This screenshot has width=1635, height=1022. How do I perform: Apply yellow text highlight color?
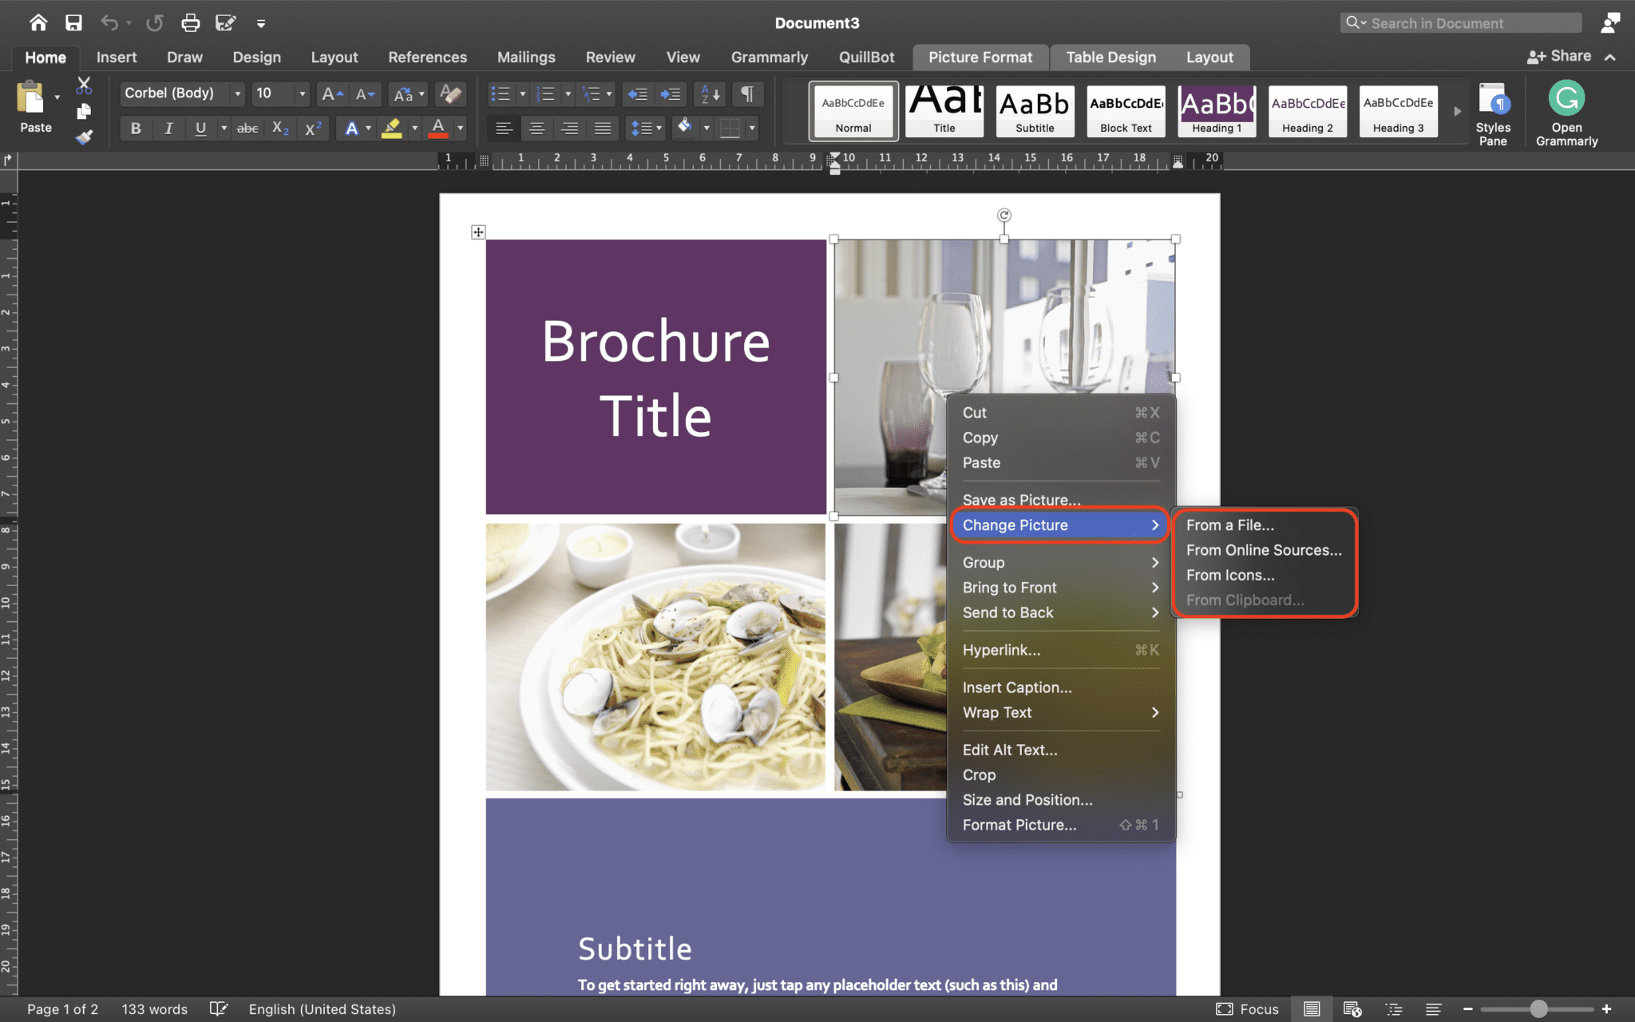click(393, 128)
